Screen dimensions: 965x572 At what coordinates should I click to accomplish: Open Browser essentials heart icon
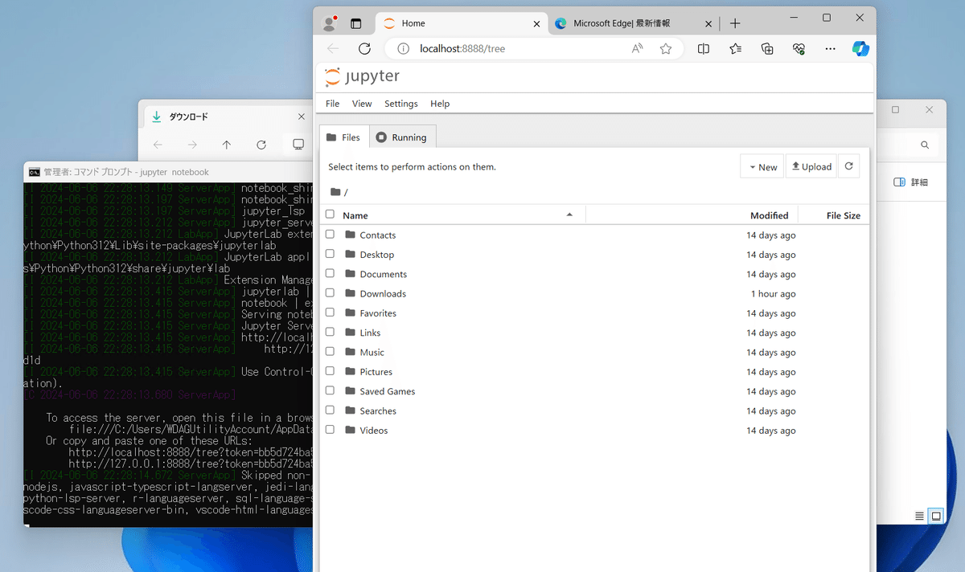(x=799, y=48)
